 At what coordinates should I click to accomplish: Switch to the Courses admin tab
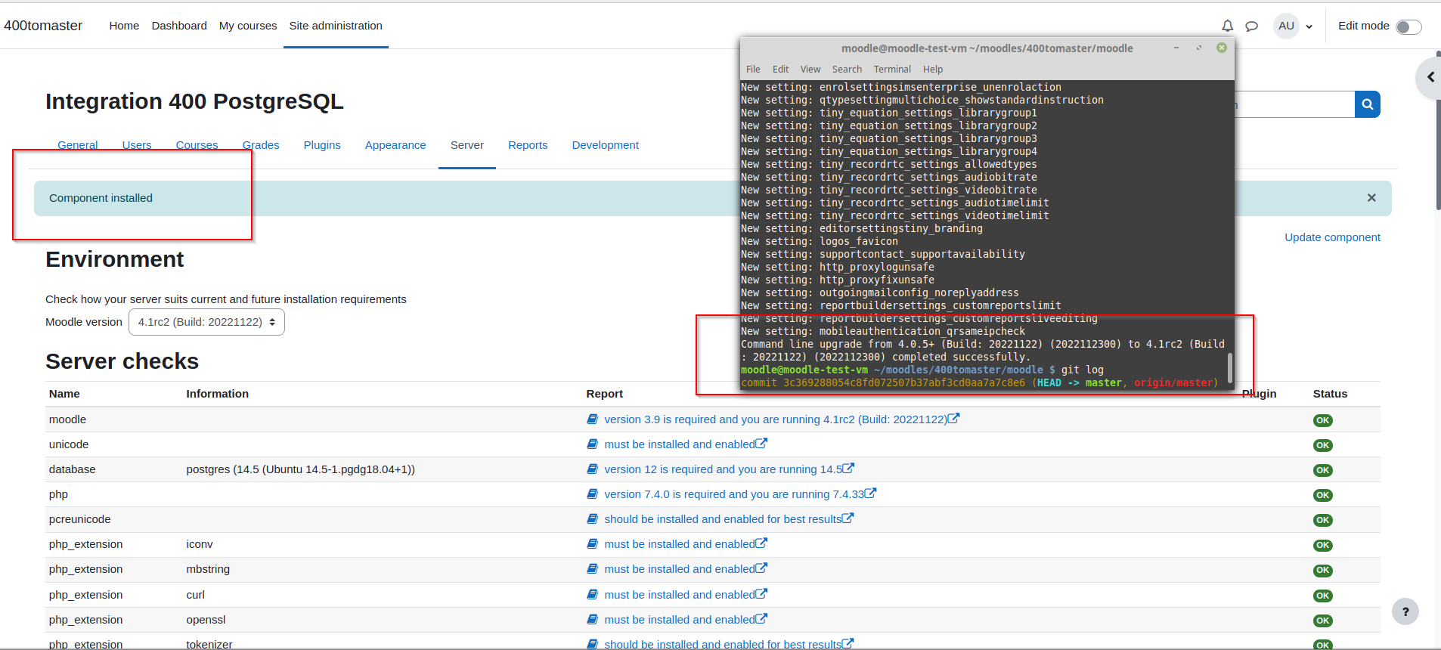197,145
